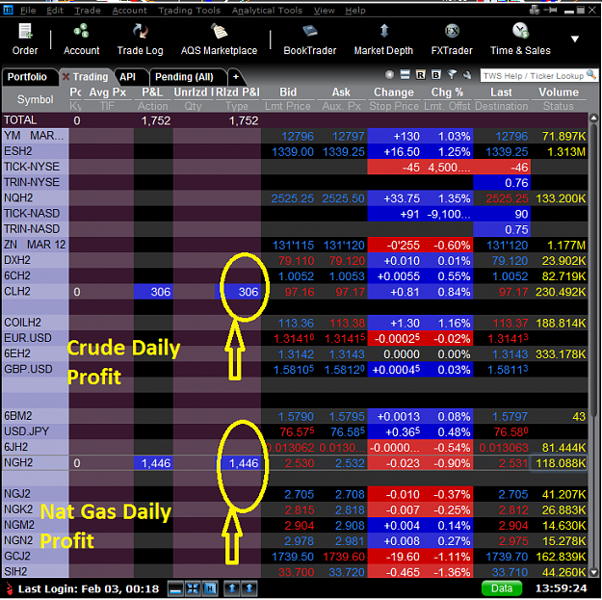602x600 pixels.
Task: Add a new page with plus tab
Action: 236,77
